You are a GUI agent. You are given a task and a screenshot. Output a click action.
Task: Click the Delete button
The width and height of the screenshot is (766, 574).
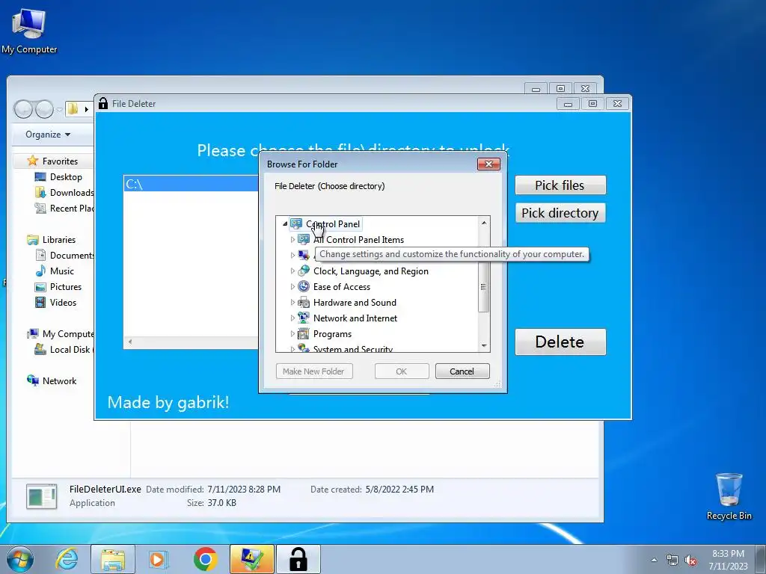tap(560, 342)
